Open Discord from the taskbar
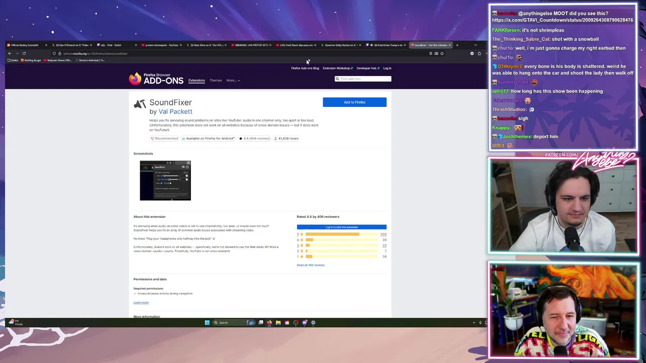Image resolution: width=646 pixels, height=363 pixels. click(304, 323)
